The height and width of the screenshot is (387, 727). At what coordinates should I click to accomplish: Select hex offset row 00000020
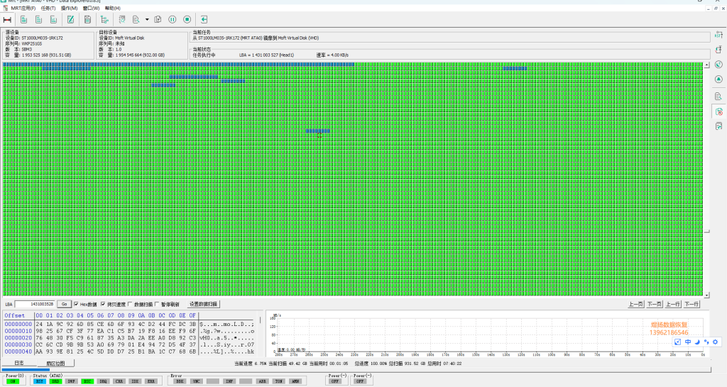click(18, 338)
